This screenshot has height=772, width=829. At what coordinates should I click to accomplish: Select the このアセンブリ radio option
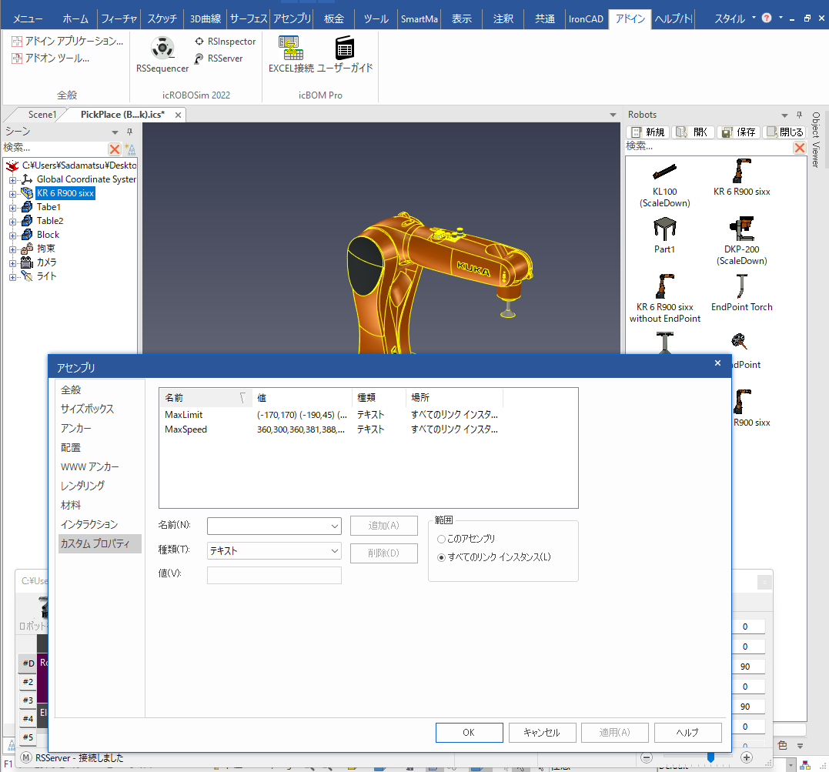pyautogui.click(x=441, y=539)
